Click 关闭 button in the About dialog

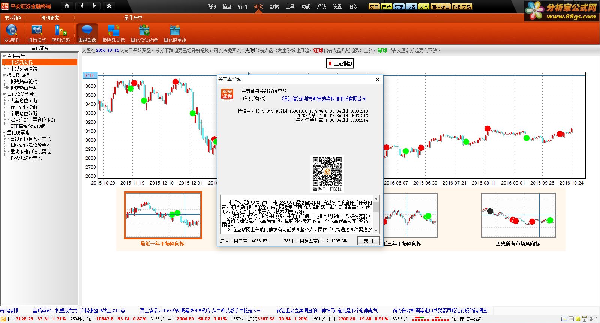[x=369, y=241]
